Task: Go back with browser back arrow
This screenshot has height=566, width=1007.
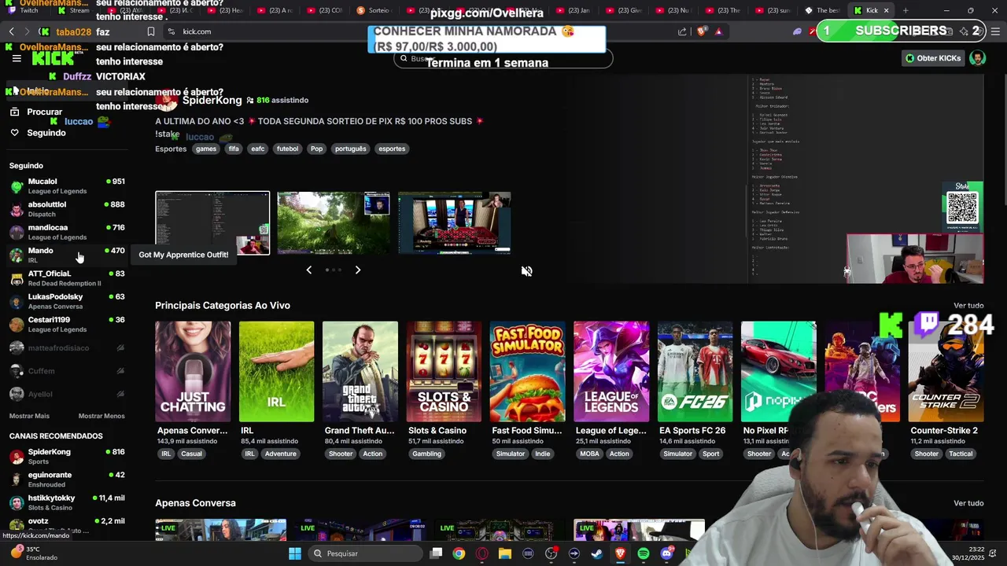Action: pos(11,31)
